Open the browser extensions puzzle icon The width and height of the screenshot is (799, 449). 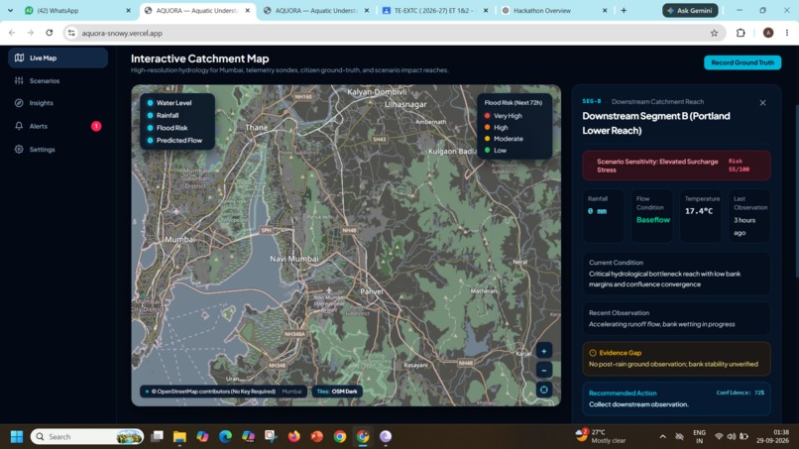tap(741, 33)
